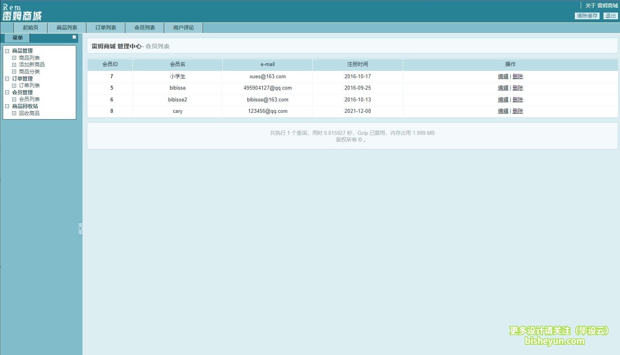Click the e-mail column header

click(268, 64)
